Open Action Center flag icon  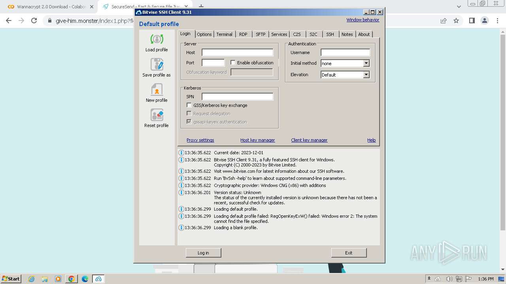(468, 279)
